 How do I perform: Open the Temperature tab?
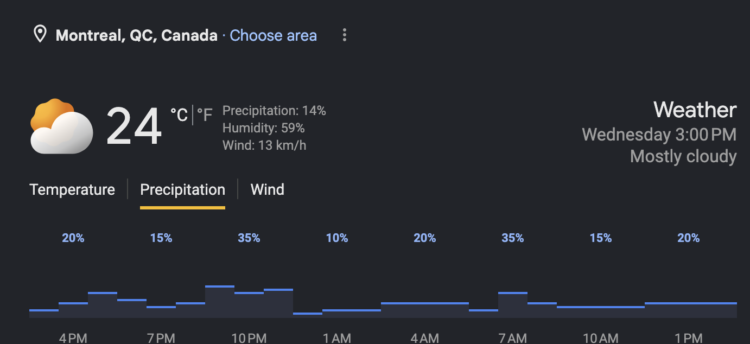(x=72, y=190)
